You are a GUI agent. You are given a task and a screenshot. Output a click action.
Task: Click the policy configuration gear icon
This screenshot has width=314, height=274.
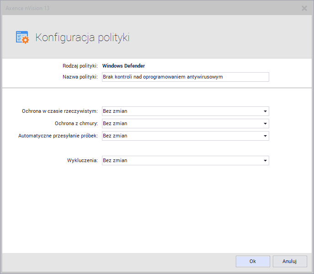point(22,37)
